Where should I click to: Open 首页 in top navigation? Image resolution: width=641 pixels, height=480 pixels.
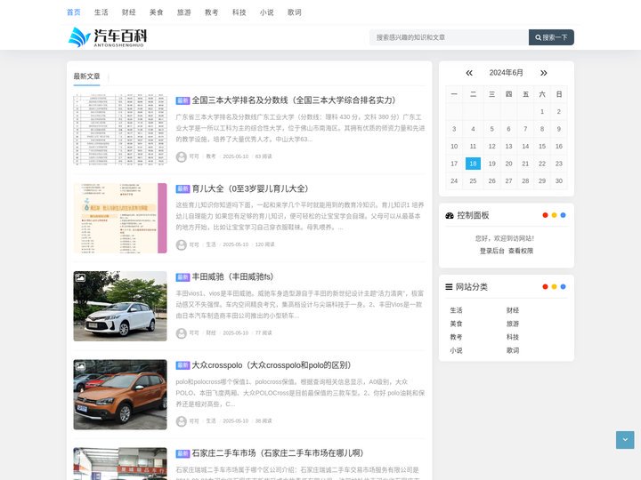74,12
